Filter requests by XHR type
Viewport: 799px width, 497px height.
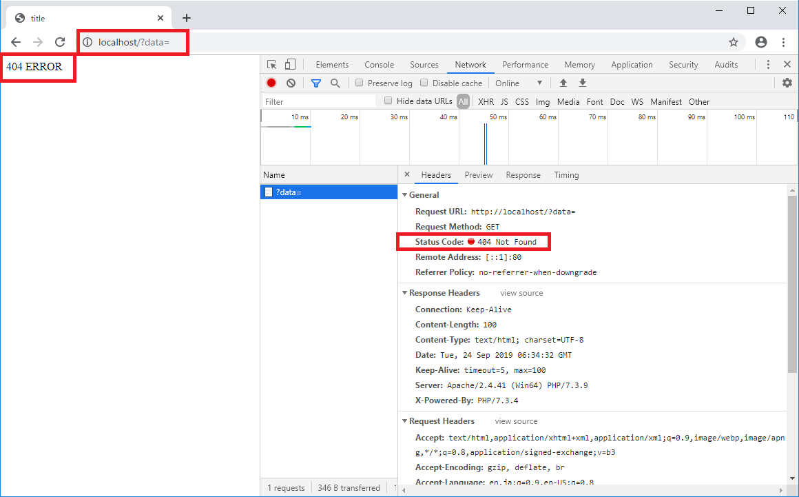pyautogui.click(x=486, y=101)
